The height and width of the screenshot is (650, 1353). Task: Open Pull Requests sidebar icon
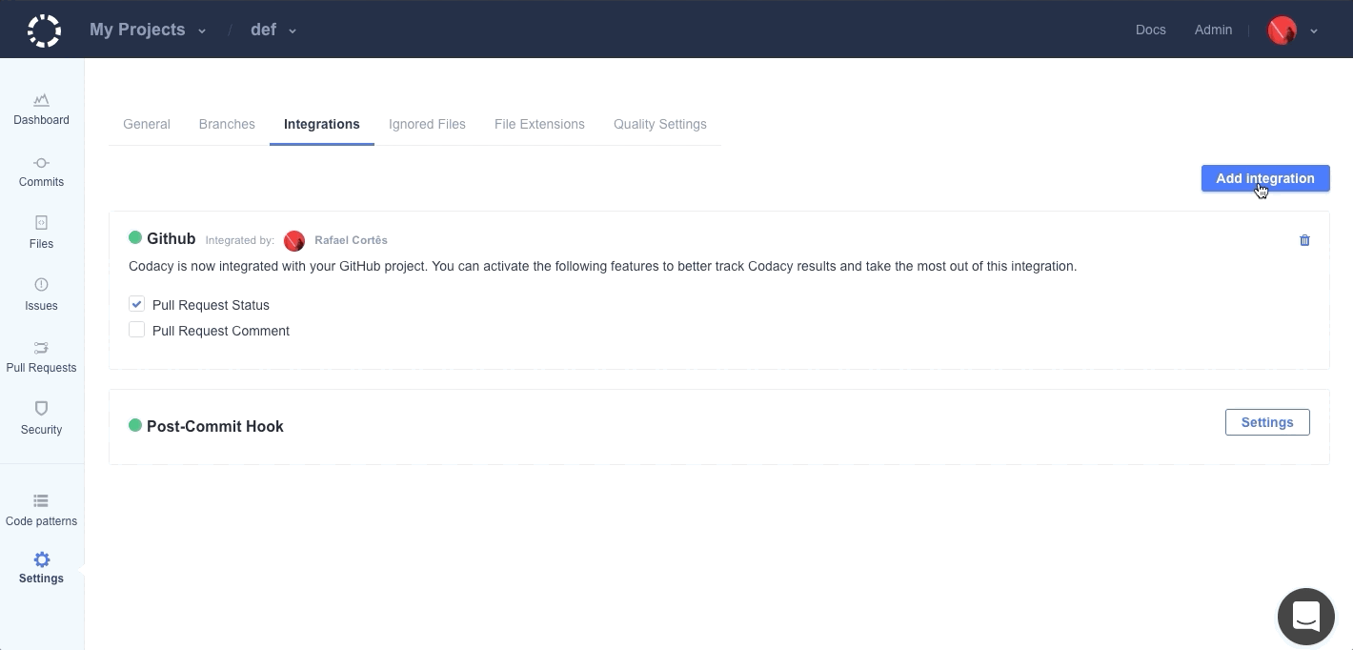(x=41, y=348)
